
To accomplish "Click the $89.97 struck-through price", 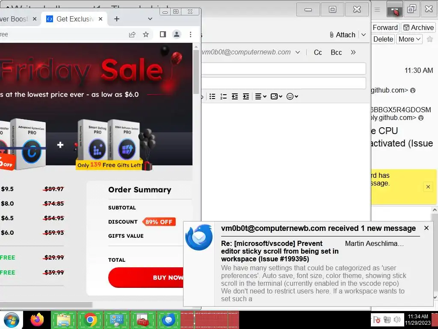I will (53, 189).
